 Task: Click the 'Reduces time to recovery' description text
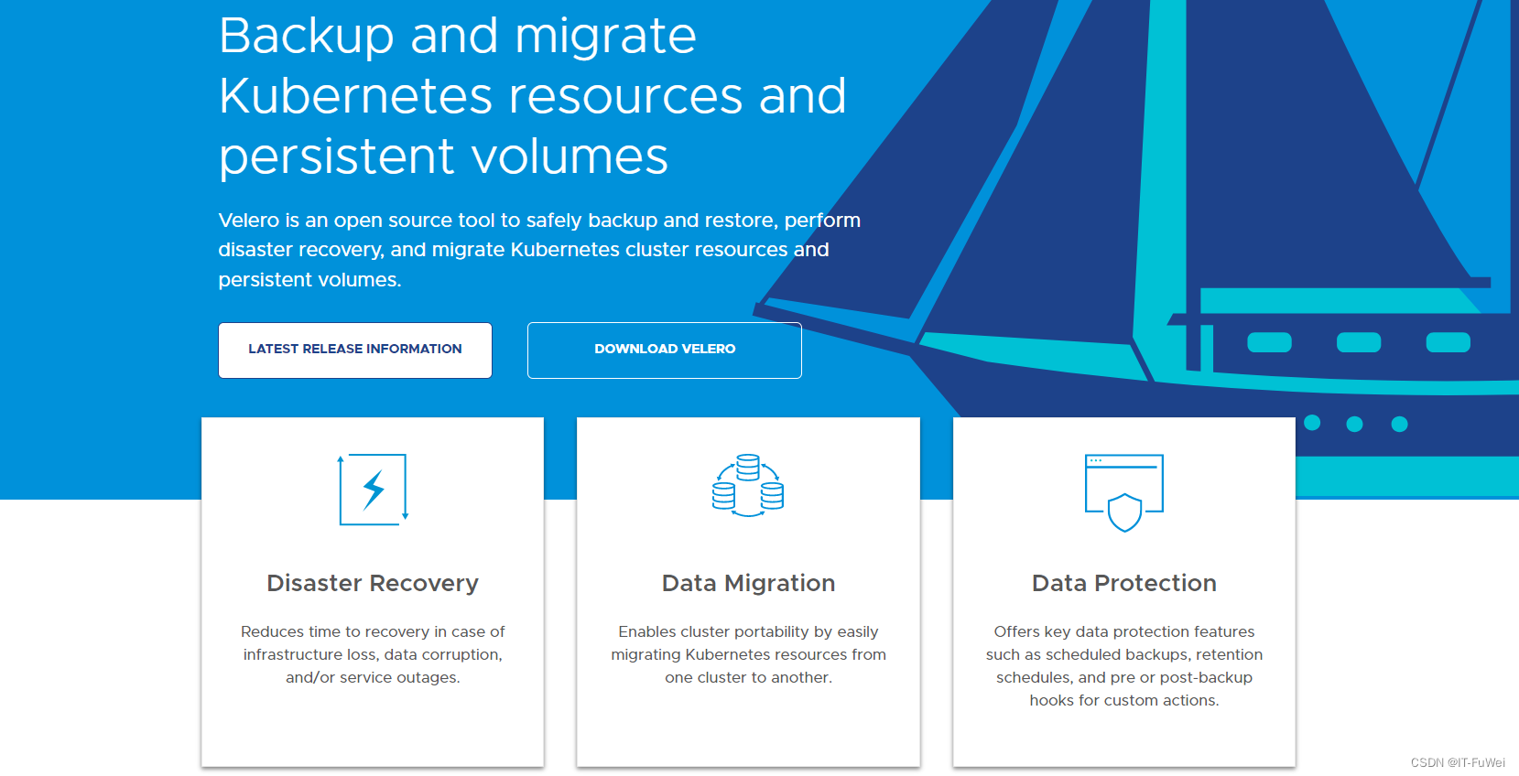373,654
